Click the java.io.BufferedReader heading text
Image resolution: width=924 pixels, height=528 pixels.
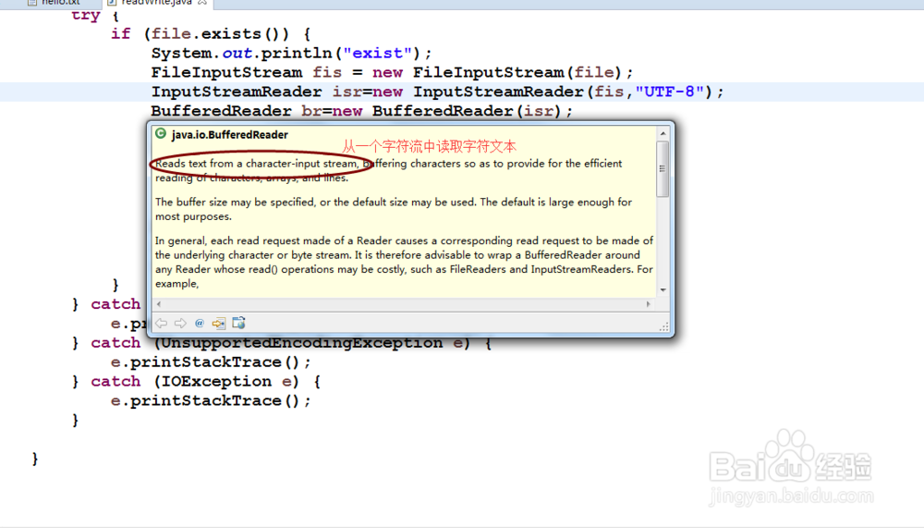click(x=230, y=134)
